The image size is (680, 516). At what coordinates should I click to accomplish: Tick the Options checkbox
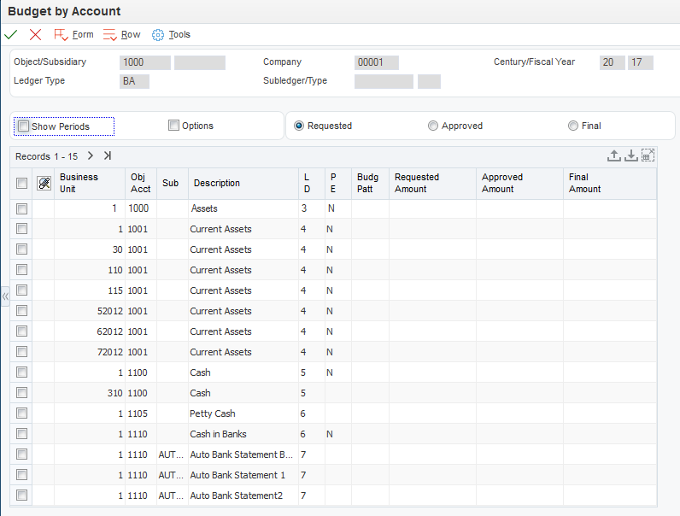click(174, 126)
